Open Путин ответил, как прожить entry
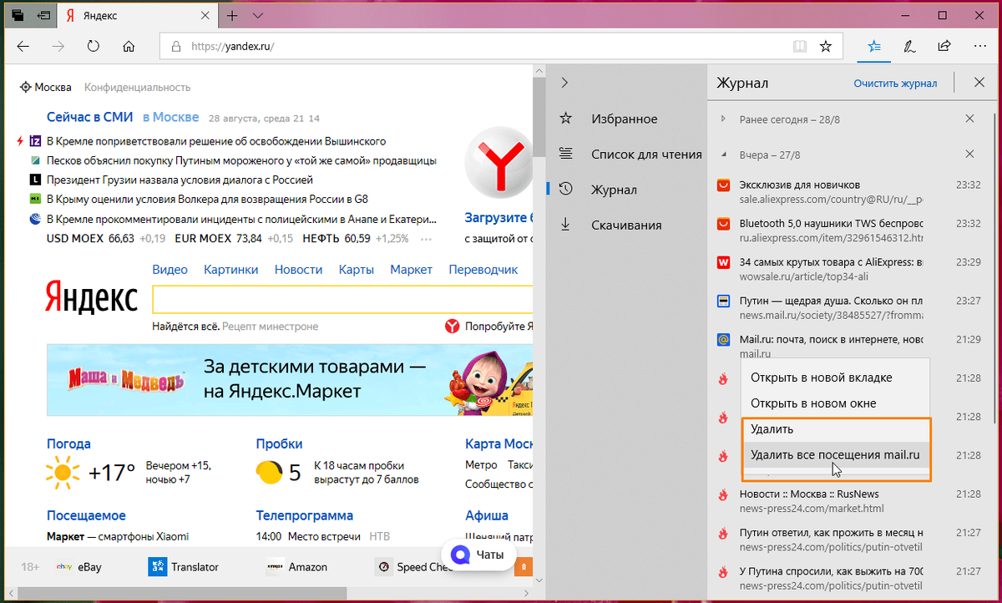This screenshot has height=603, width=1002. click(849, 539)
